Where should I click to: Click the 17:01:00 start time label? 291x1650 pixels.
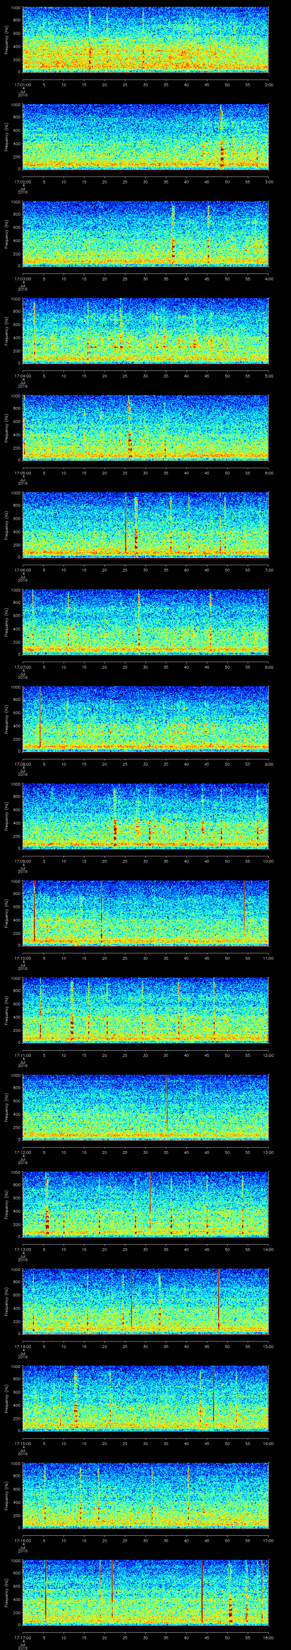tap(22, 84)
